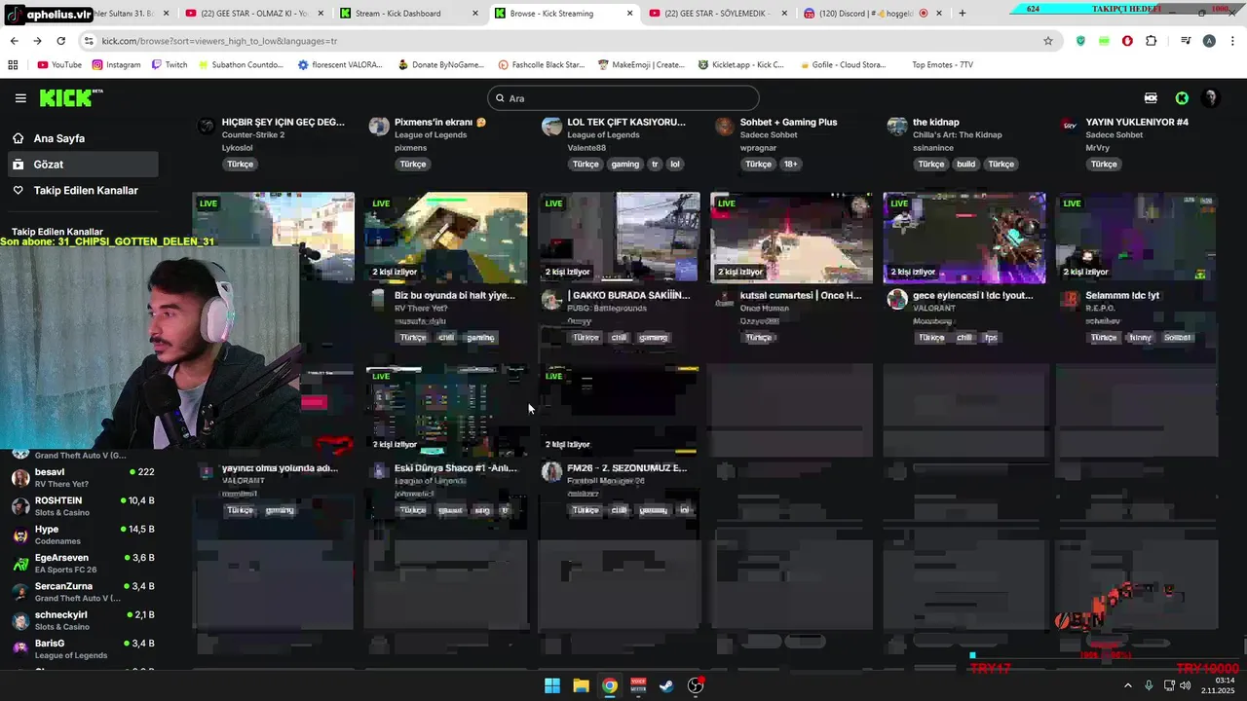Click the 18+ tag under Sohbet + Gaming Plus
The width and height of the screenshot is (1247, 701).
pyautogui.click(x=791, y=165)
